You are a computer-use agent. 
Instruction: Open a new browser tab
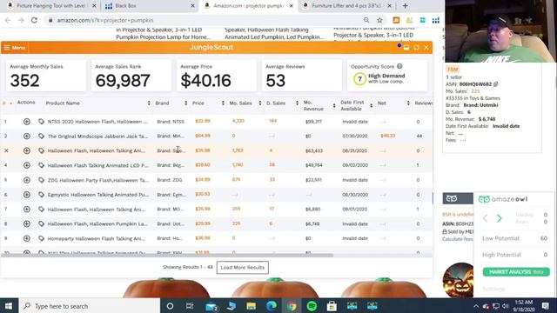405,6
